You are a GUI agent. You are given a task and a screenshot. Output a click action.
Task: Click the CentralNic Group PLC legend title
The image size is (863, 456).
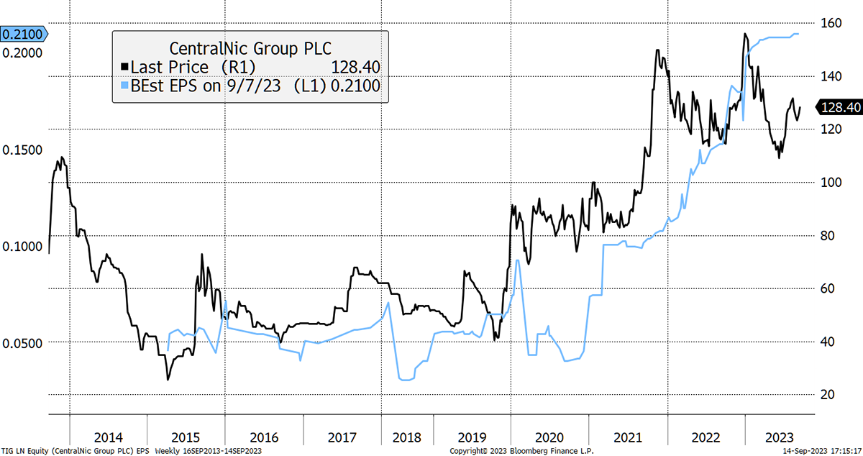pos(250,48)
